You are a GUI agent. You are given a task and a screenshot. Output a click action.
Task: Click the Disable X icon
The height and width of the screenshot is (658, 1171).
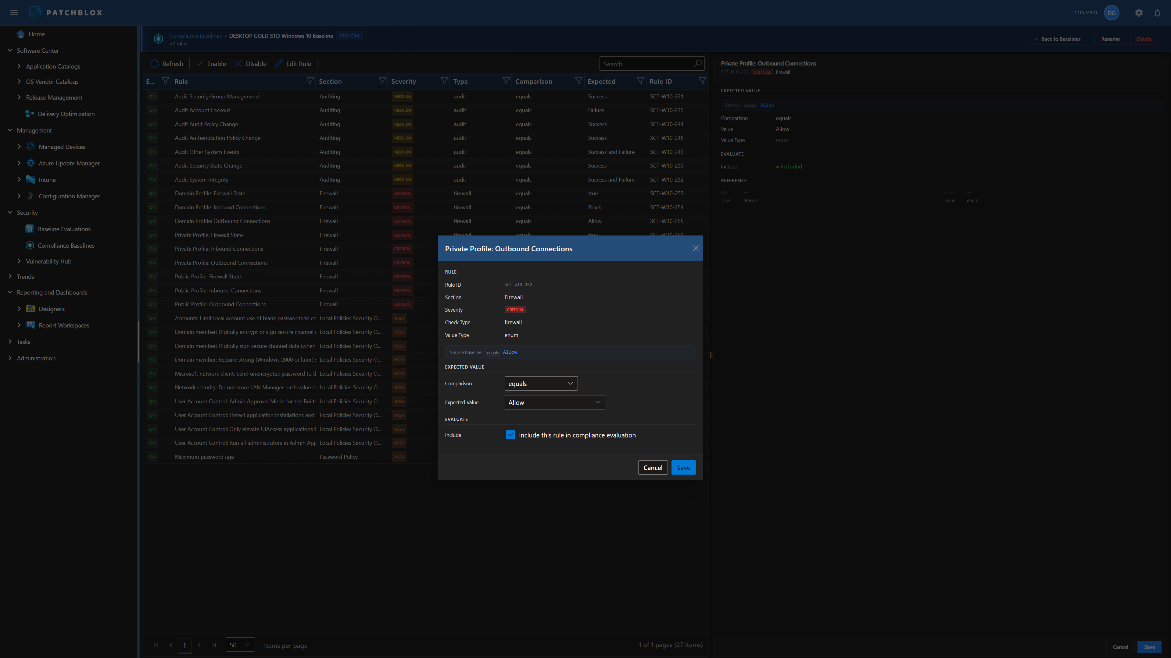(x=238, y=64)
